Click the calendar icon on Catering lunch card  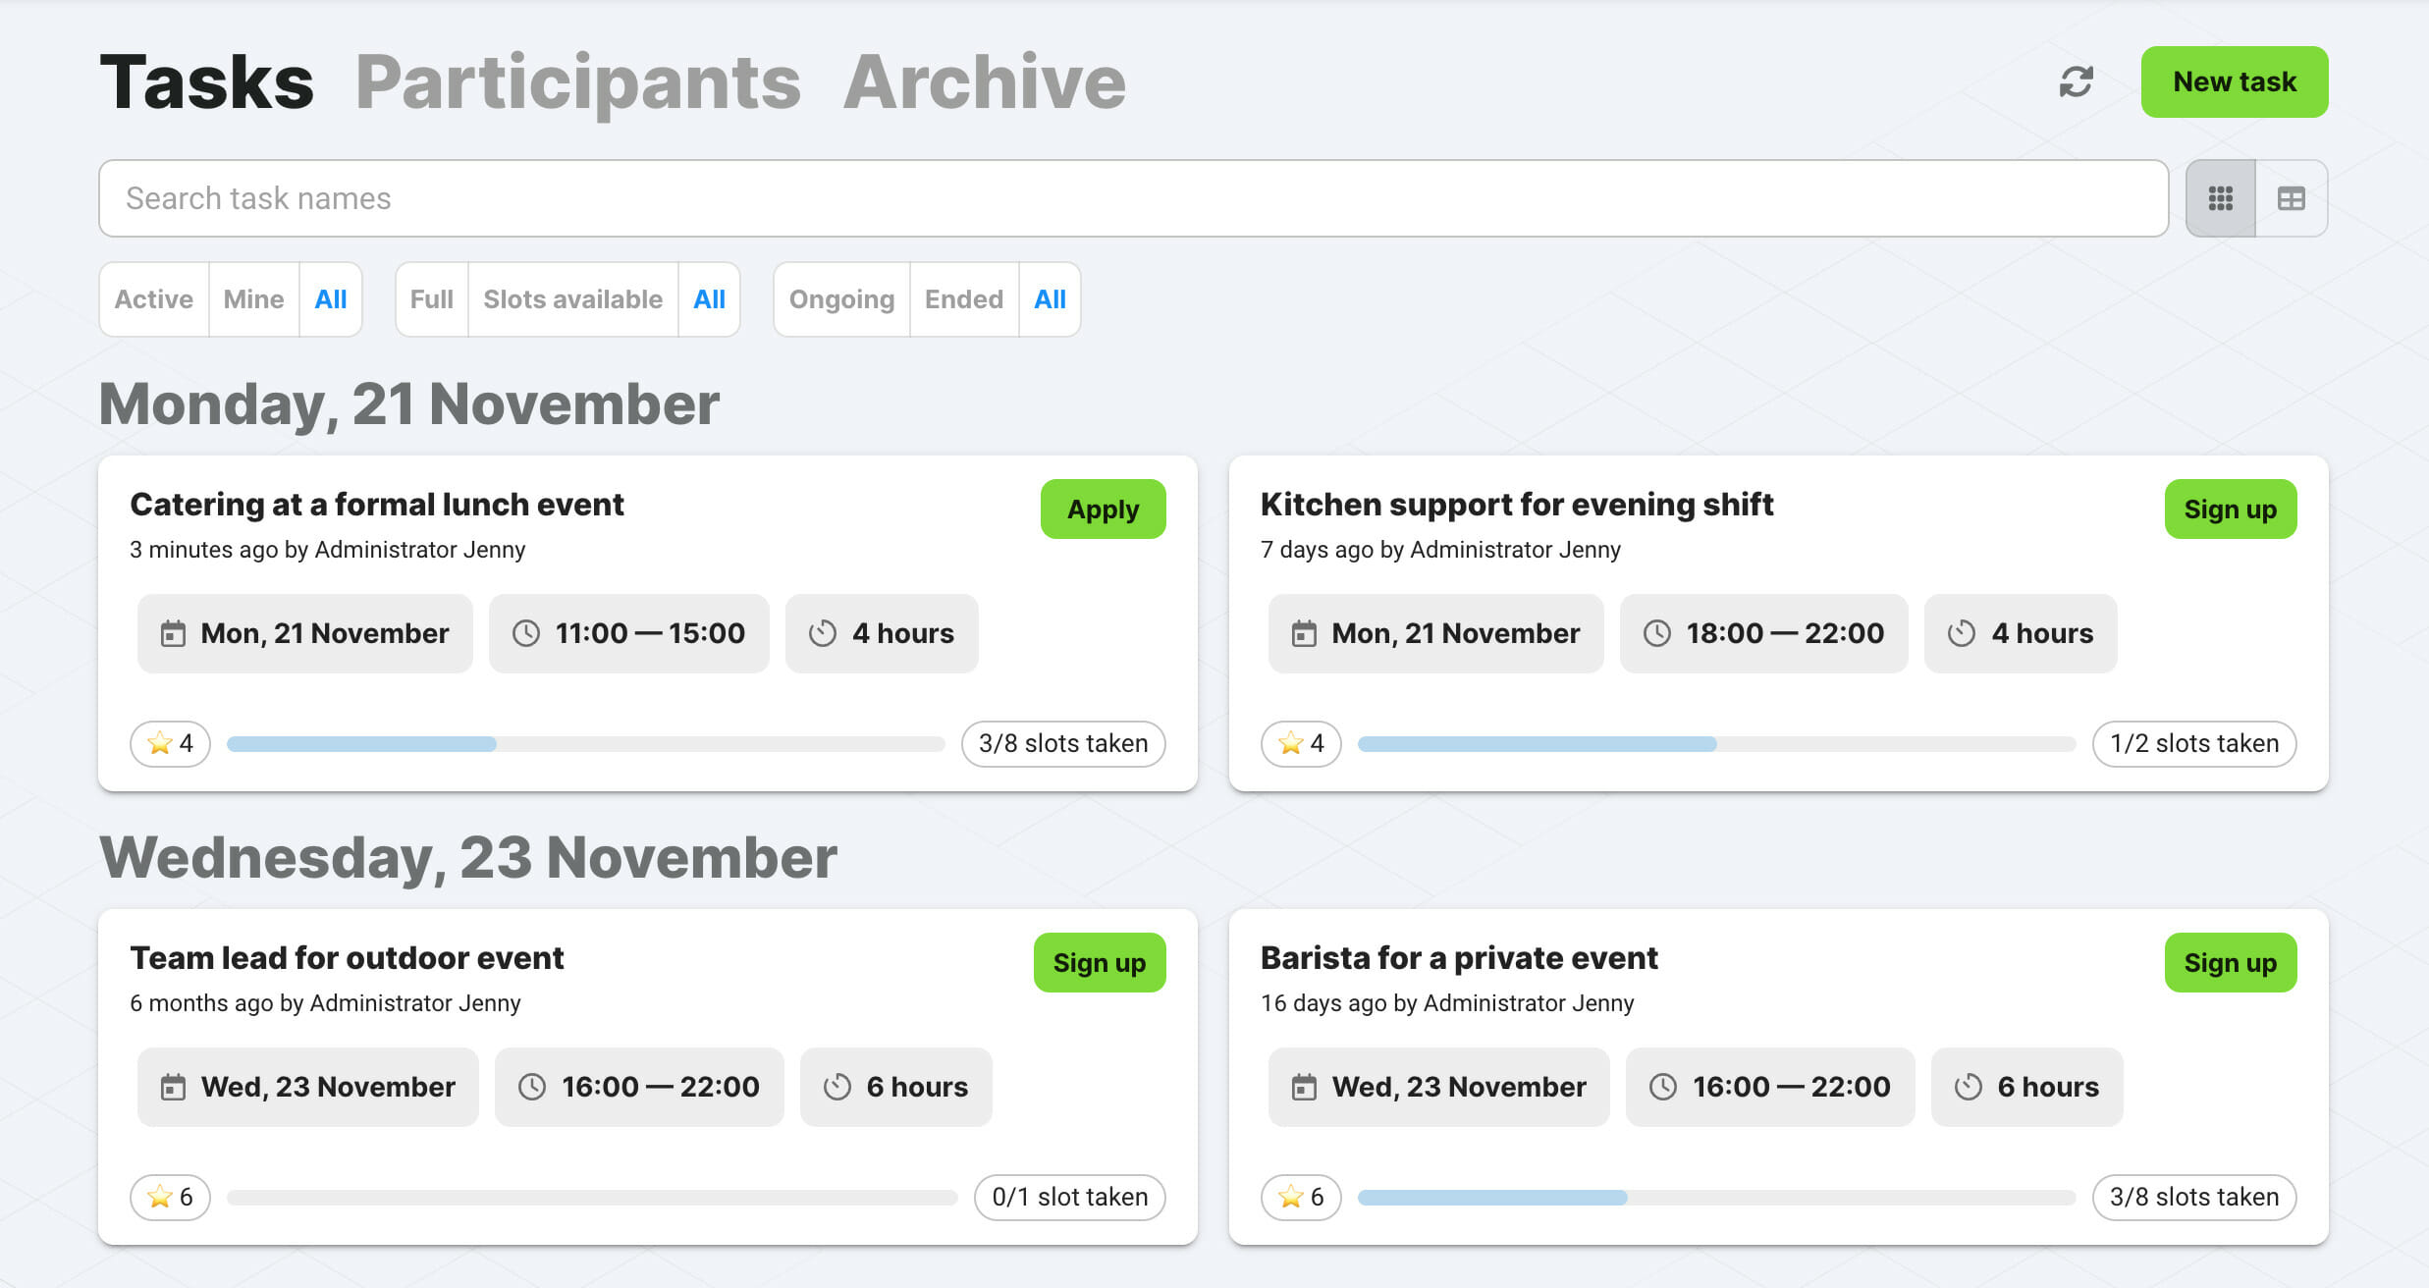(174, 633)
